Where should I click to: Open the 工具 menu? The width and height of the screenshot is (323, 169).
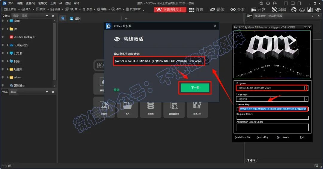coord(53,3)
